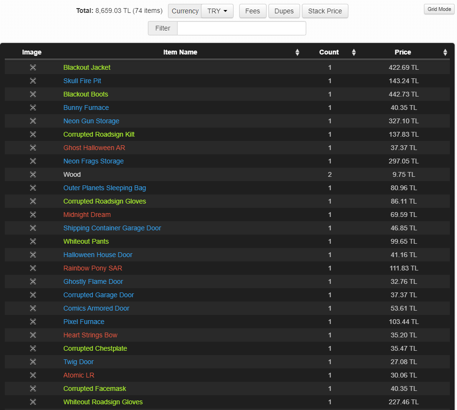
Task: Open the Heart Strings Bow link
Action: tap(90, 335)
